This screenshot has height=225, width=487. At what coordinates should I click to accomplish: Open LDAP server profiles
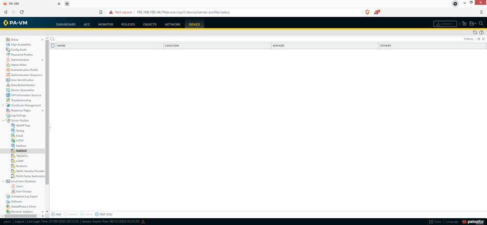[x=19, y=161]
